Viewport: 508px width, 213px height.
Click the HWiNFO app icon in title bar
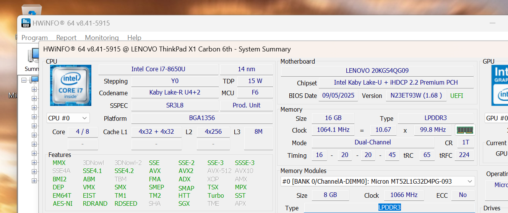(x=26, y=23)
